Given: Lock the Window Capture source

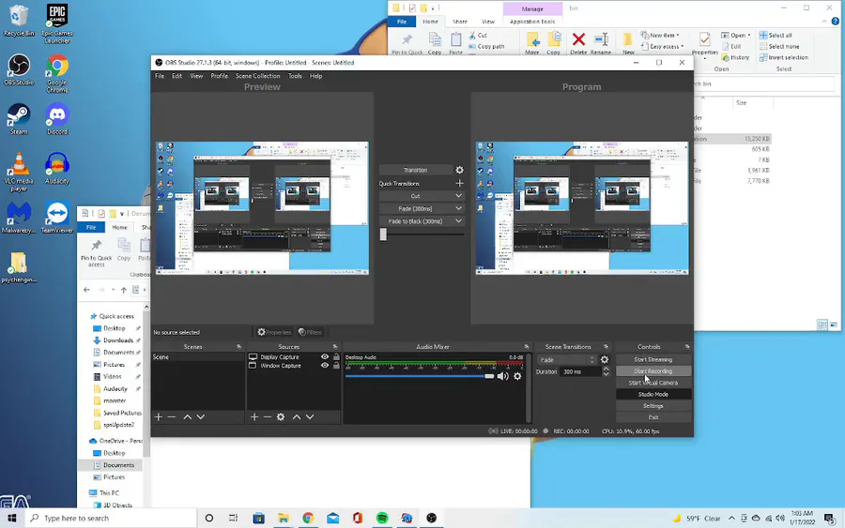Looking at the screenshot, I should pyautogui.click(x=336, y=366).
